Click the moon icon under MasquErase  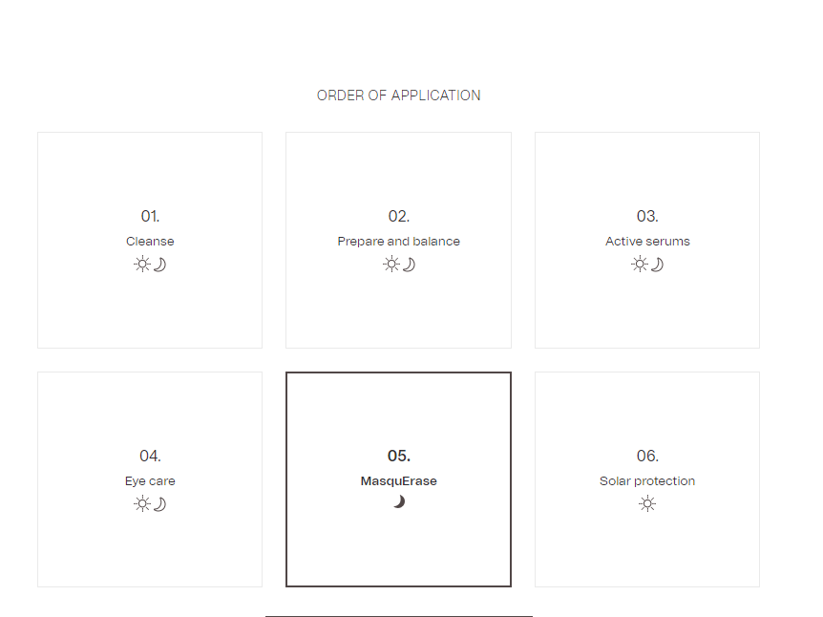(399, 502)
